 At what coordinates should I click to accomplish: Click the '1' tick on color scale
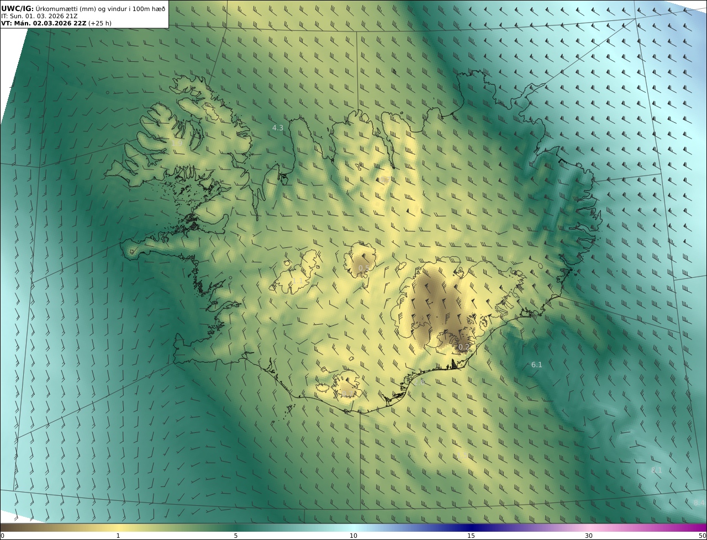pyautogui.click(x=118, y=536)
